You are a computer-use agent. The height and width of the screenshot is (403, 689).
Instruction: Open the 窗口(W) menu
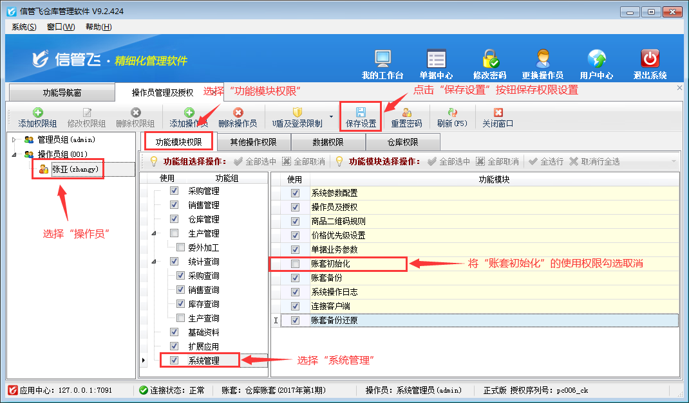point(61,27)
